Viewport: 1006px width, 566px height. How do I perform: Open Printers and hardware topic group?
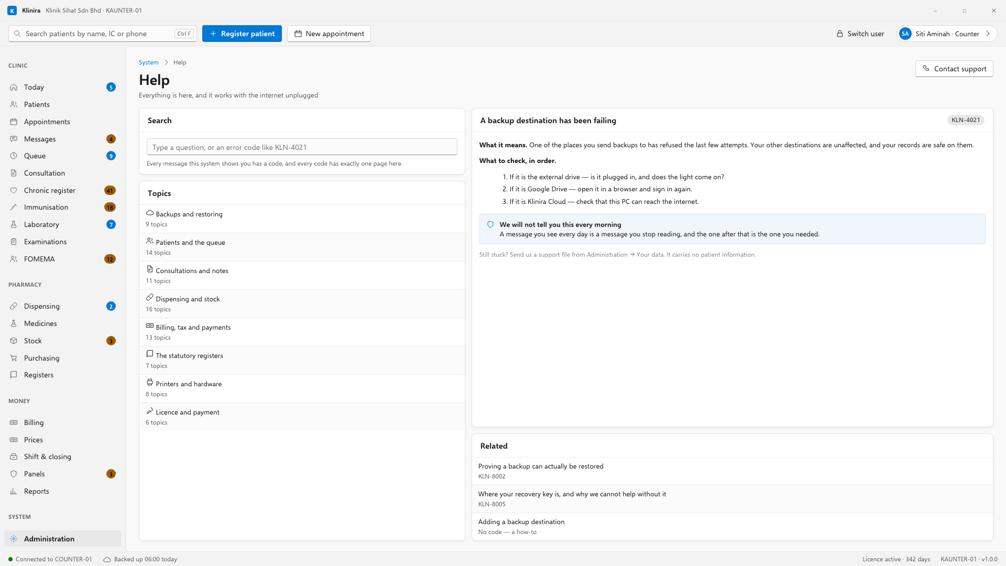tap(302, 388)
